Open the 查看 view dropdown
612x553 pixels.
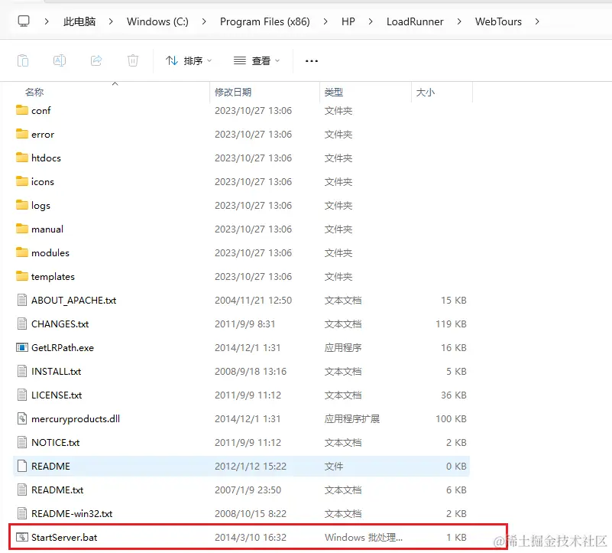coord(257,60)
